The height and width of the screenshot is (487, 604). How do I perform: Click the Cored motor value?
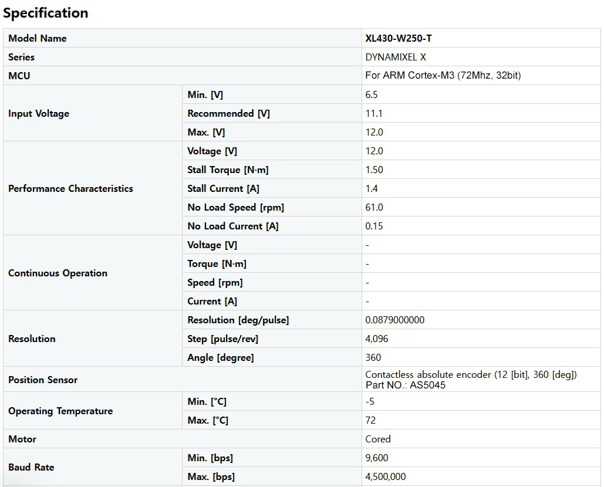377,439
